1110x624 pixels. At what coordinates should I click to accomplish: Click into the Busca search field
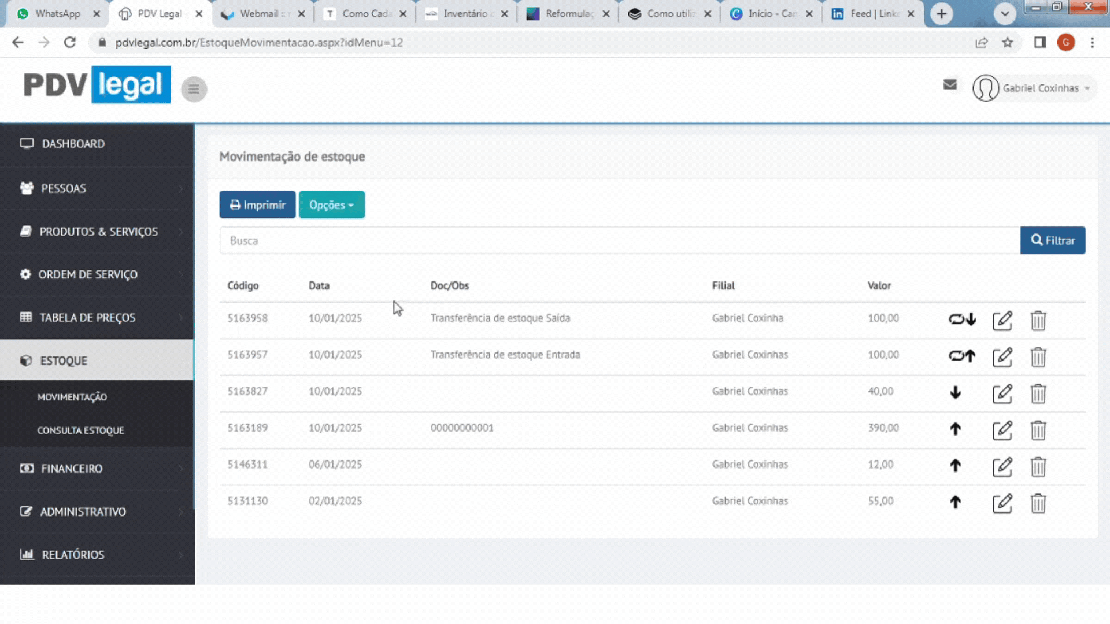click(619, 240)
